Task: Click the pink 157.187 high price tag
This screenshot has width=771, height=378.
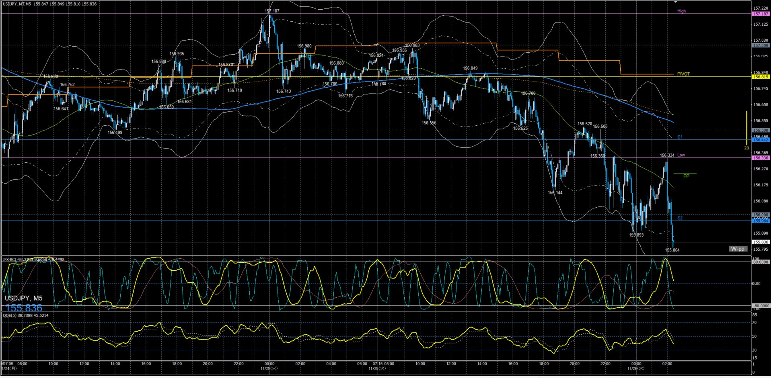Action: 760,14
